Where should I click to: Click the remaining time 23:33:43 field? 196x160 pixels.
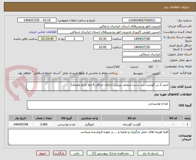click(x=47, y=39)
